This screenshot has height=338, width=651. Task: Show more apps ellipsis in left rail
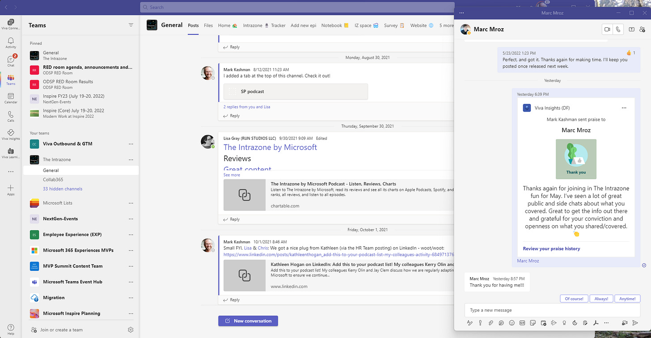tap(11, 171)
